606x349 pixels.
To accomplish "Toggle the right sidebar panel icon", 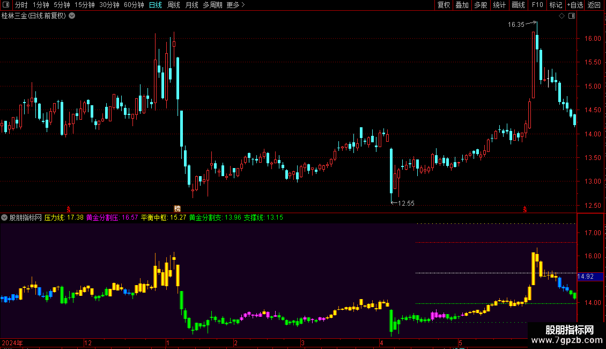I will click(572, 16).
